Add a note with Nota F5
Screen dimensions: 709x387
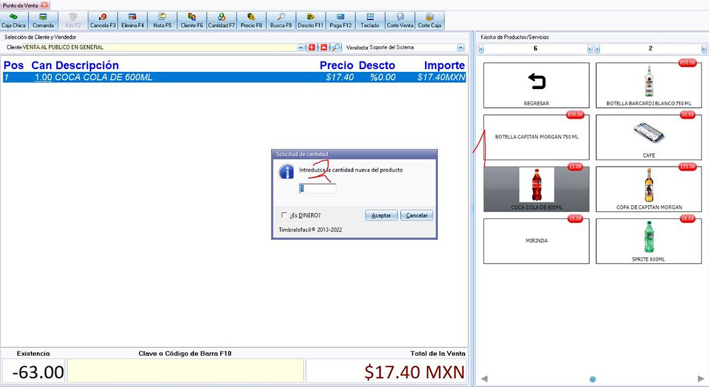[162, 21]
